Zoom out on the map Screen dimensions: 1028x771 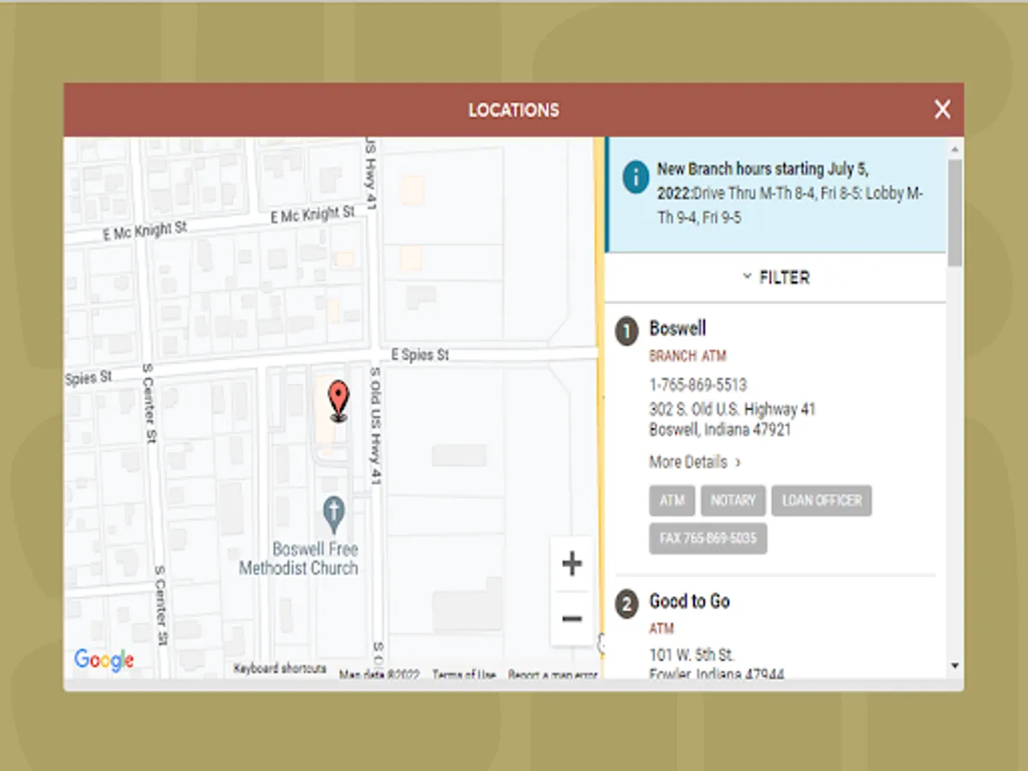coord(571,619)
